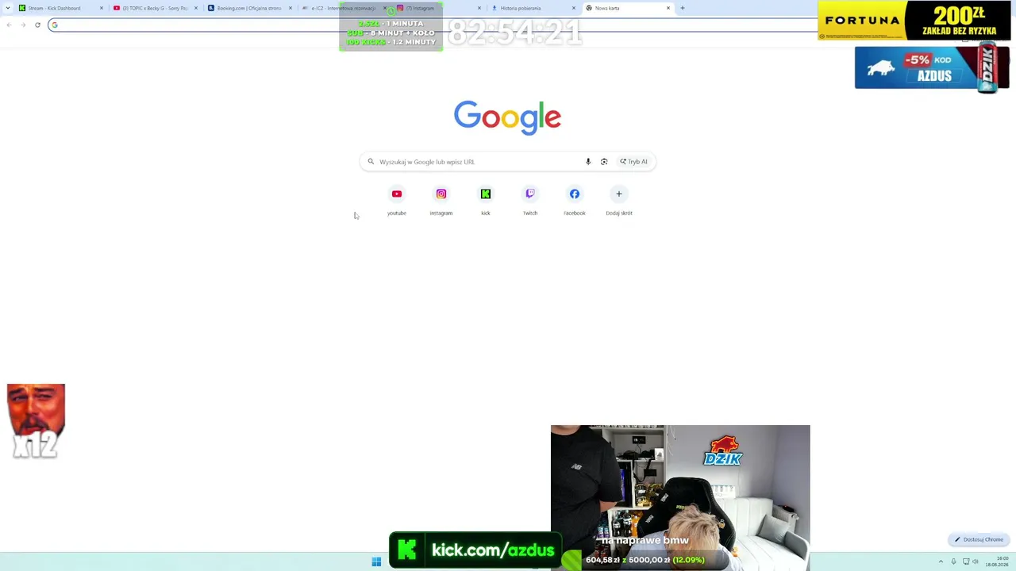Screen dimensions: 1016x571
Task: Switch to the Historia pobierania tab
Action: coord(533,8)
